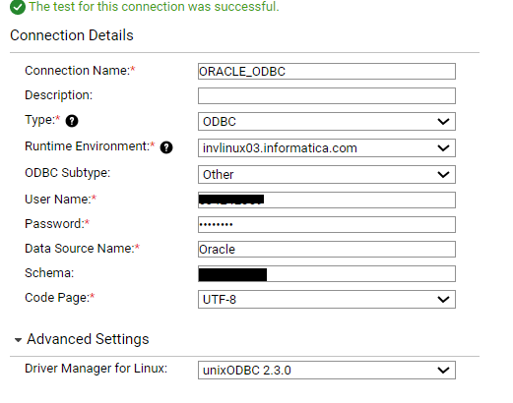Focus the Data Source Name field
The width and height of the screenshot is (513, 403).
(x=327, y=249)
